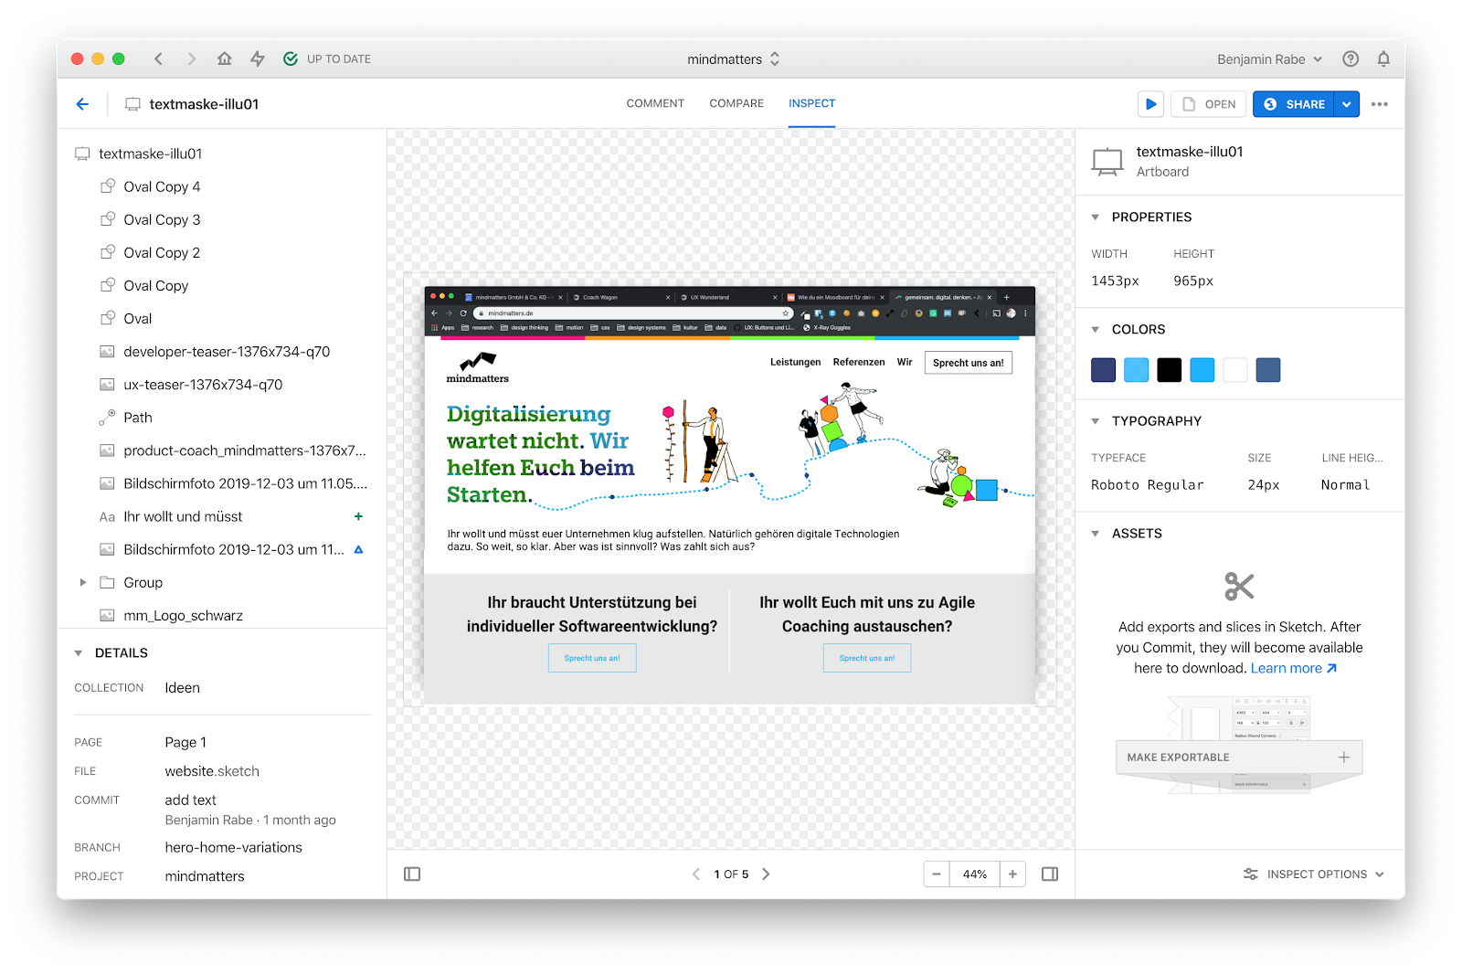The height and width of the screenshot is (975, 1462).
Task: Open the home icon in top bar
Action: (x=225, y=58)
